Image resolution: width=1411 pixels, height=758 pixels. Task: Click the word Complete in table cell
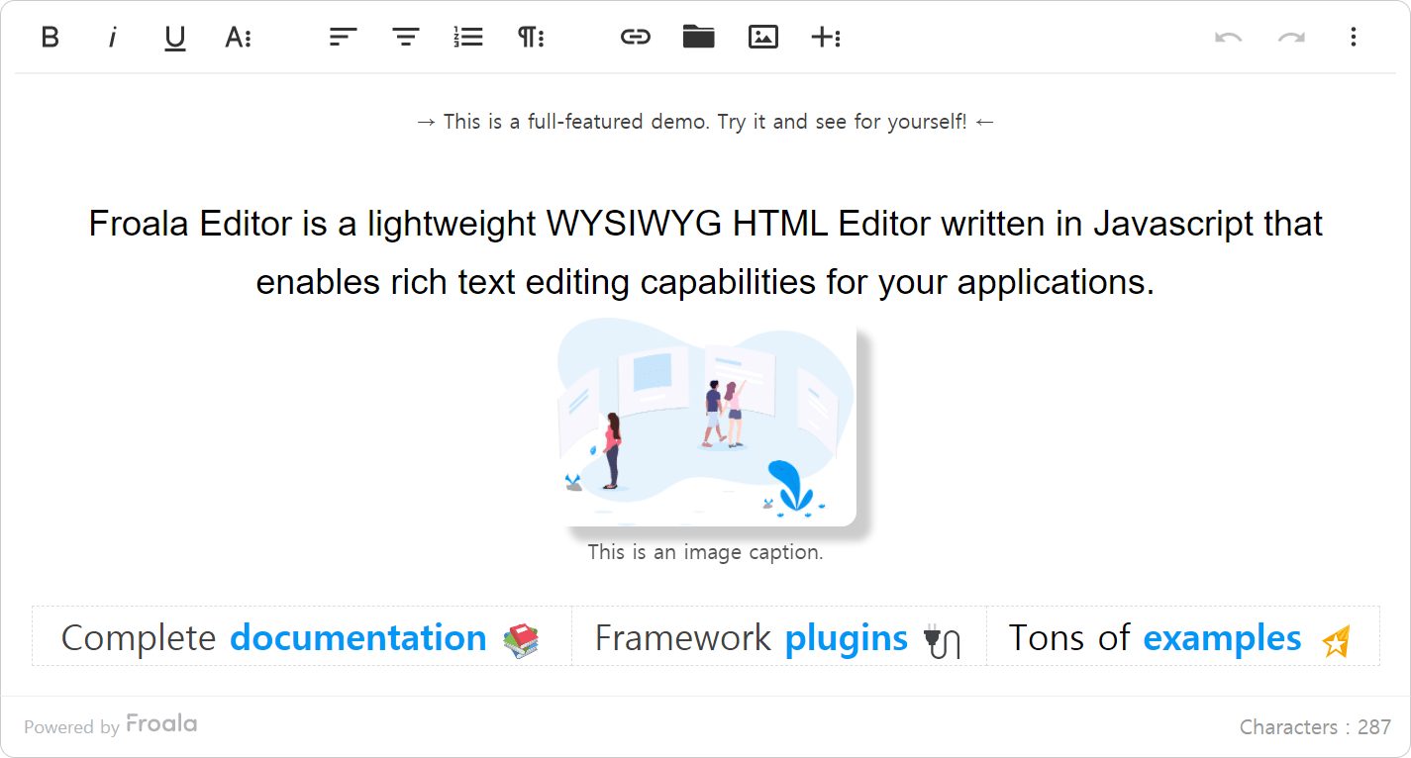(139, 638)
